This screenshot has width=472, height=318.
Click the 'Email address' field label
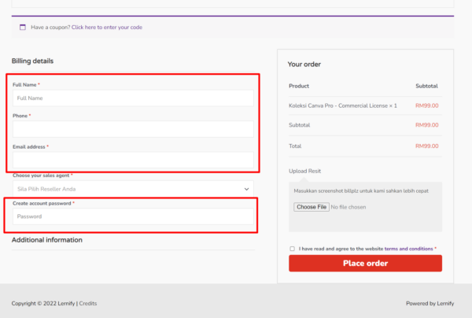click(x=29, y=146)
